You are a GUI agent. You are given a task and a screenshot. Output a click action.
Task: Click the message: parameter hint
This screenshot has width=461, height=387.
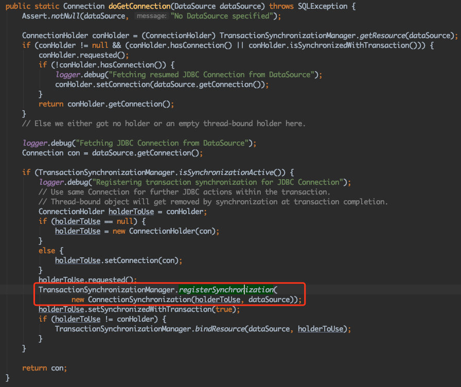[151, 16]
